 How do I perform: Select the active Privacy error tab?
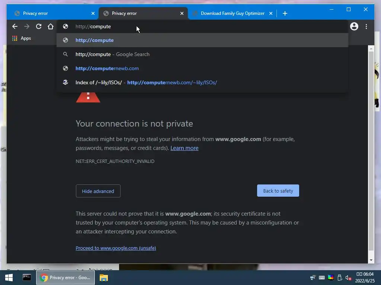(x=143, y=13)
